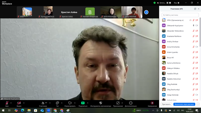Open the View menu at top
Viewport: 201px width, 113px height.
point(177,3)
